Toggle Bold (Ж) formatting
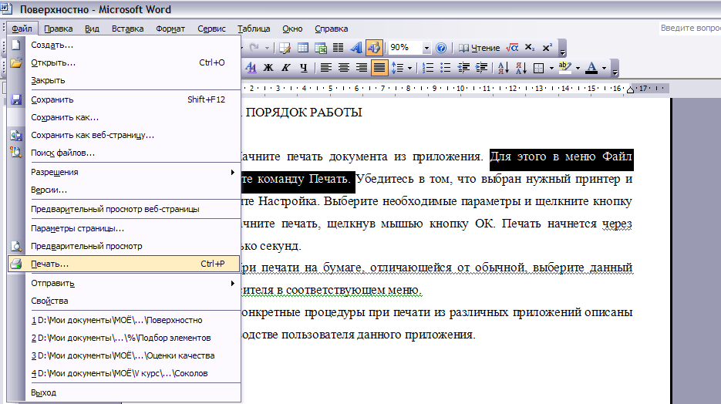This screenshot has width=721, height=404. click(x=268, y=68)
